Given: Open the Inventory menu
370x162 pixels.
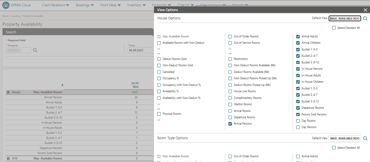Looking at the screenshot, I should 136,5.
